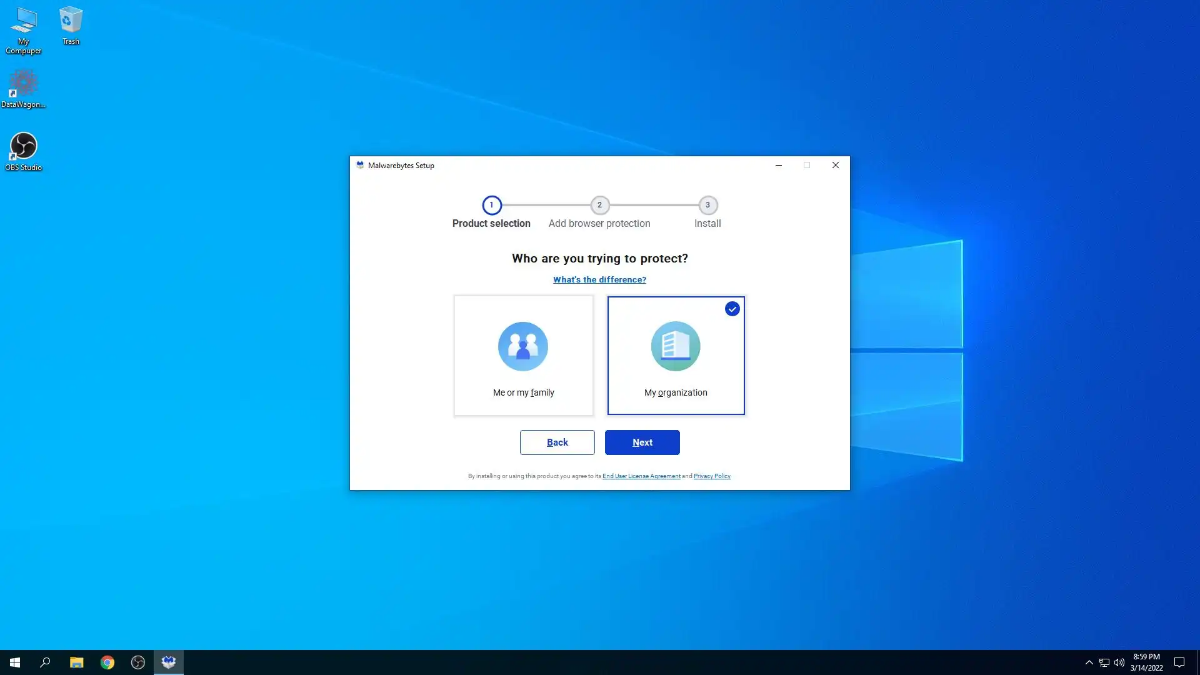This screenshot has height=675, width=1200.
Task: Click step 2 Add browser protection circle
Action: point(599,205)
